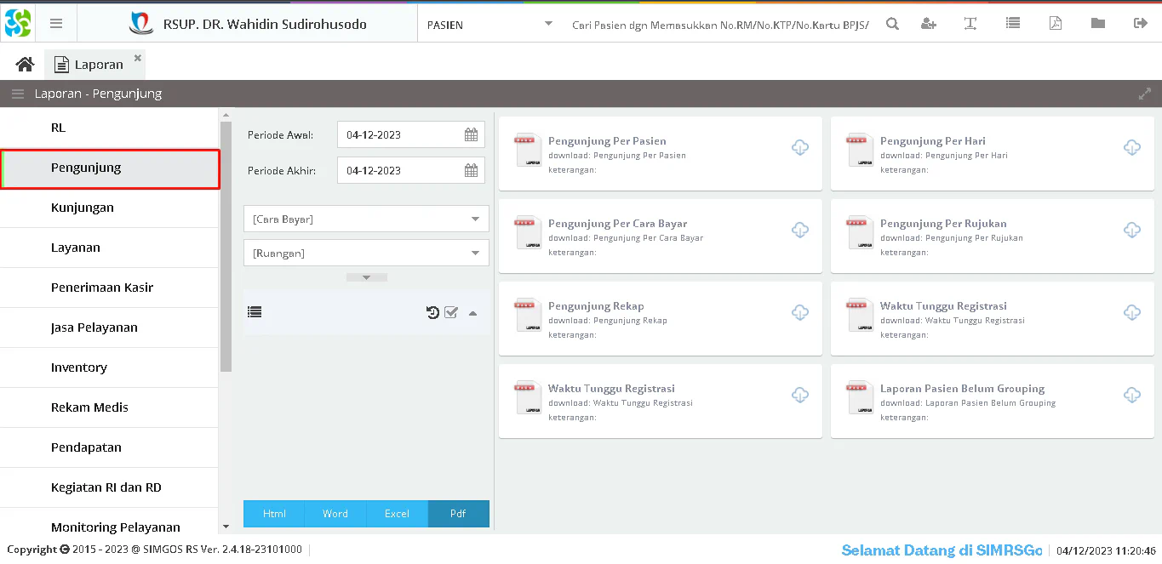Screen dimensions: 1162x564
Task: Open Periode Awal calendar picker
Action: pos(471,134)
